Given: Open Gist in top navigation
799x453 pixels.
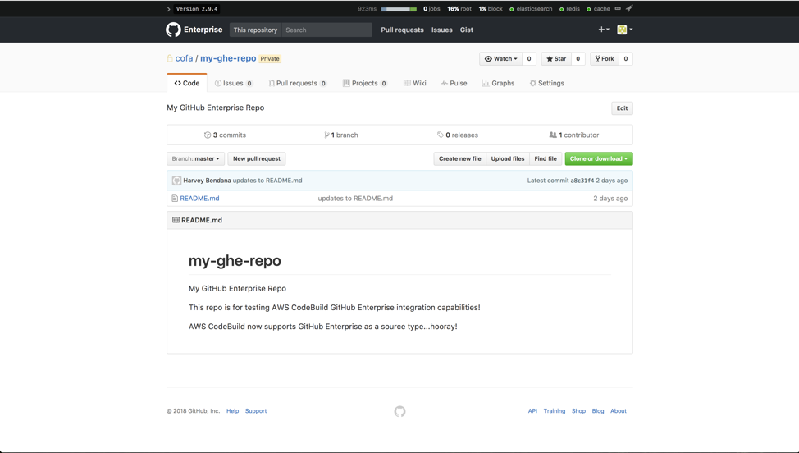Looking at the screenshot, I should pyautogui.click(x=466, y=30).
